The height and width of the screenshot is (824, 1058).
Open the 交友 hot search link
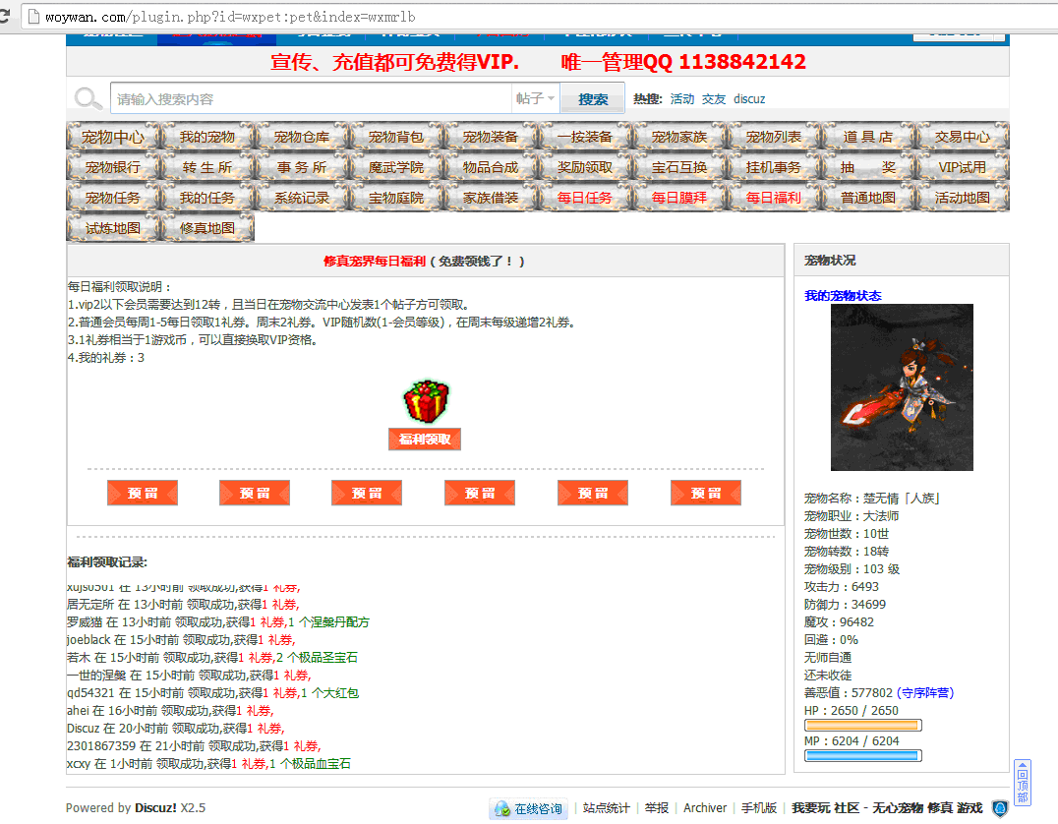click(713, 99)
